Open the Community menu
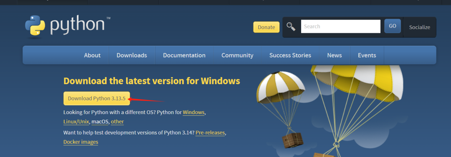This screenshot has height=157, width=451. pos(237,55)
